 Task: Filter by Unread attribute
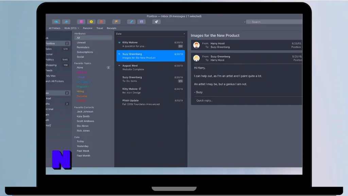[81, 43]
